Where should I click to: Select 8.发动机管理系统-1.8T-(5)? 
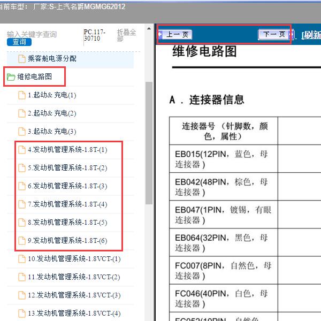(67, 223)
